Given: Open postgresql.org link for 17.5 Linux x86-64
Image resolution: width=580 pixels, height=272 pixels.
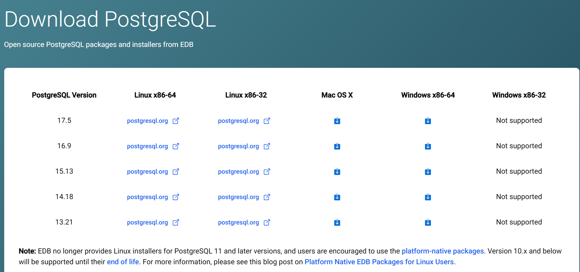Looking at the screenshot, I should pos(153,121).
